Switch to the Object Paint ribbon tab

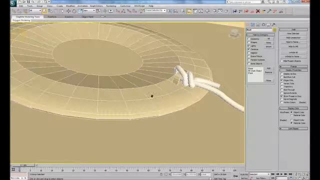87,16
